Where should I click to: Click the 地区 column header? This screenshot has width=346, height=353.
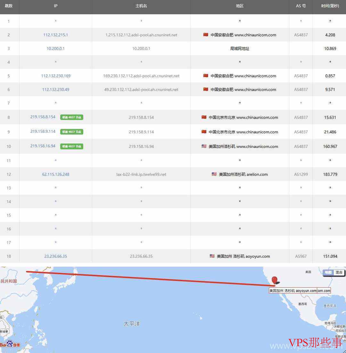coord(240,6)
